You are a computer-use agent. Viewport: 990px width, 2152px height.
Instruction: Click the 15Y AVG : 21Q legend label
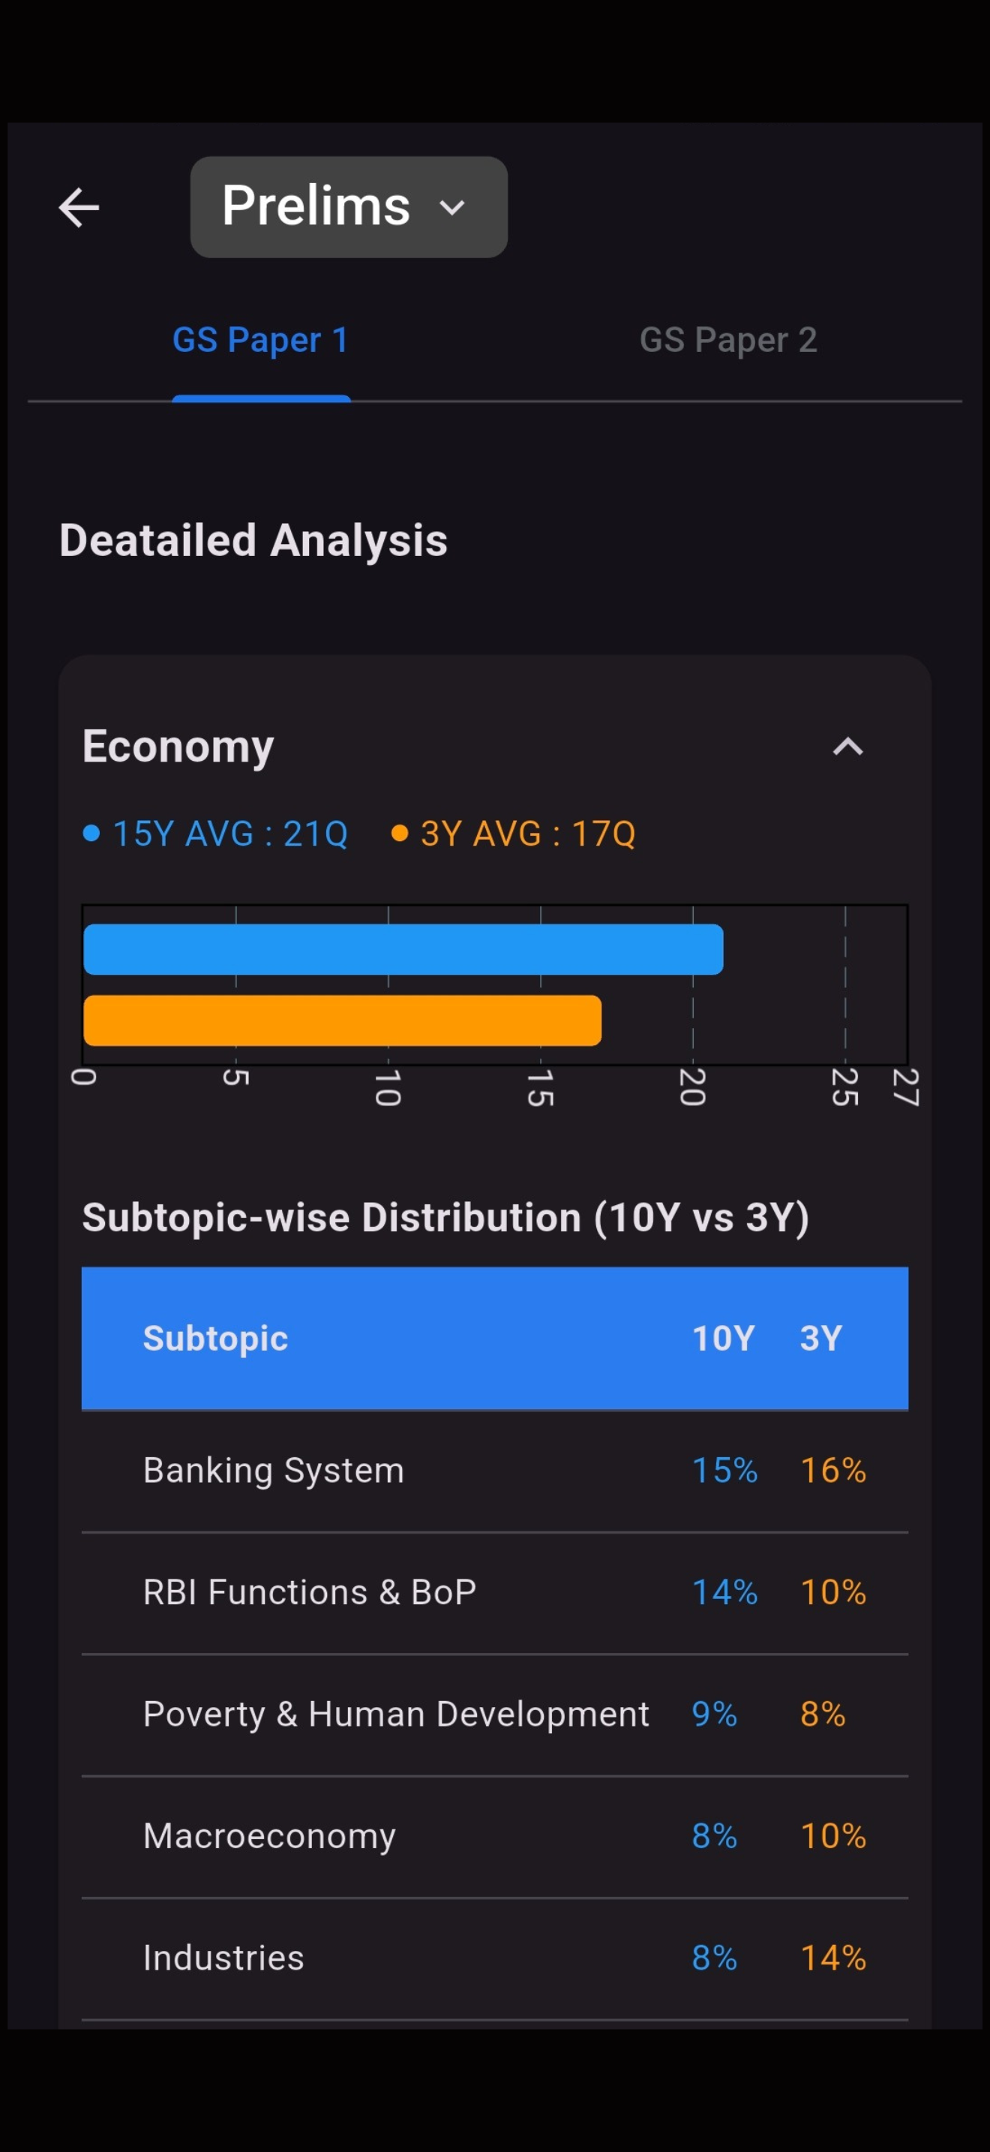(229, 834)
